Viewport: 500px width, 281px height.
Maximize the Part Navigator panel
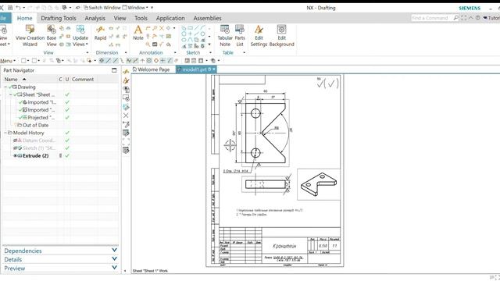pos(114,70)
